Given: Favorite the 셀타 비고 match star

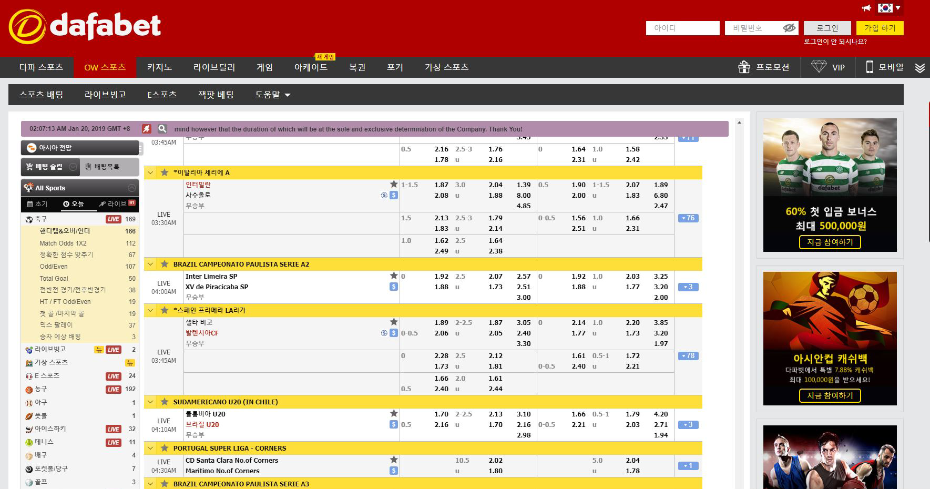Looking at the screenshot, I should 394,322.
